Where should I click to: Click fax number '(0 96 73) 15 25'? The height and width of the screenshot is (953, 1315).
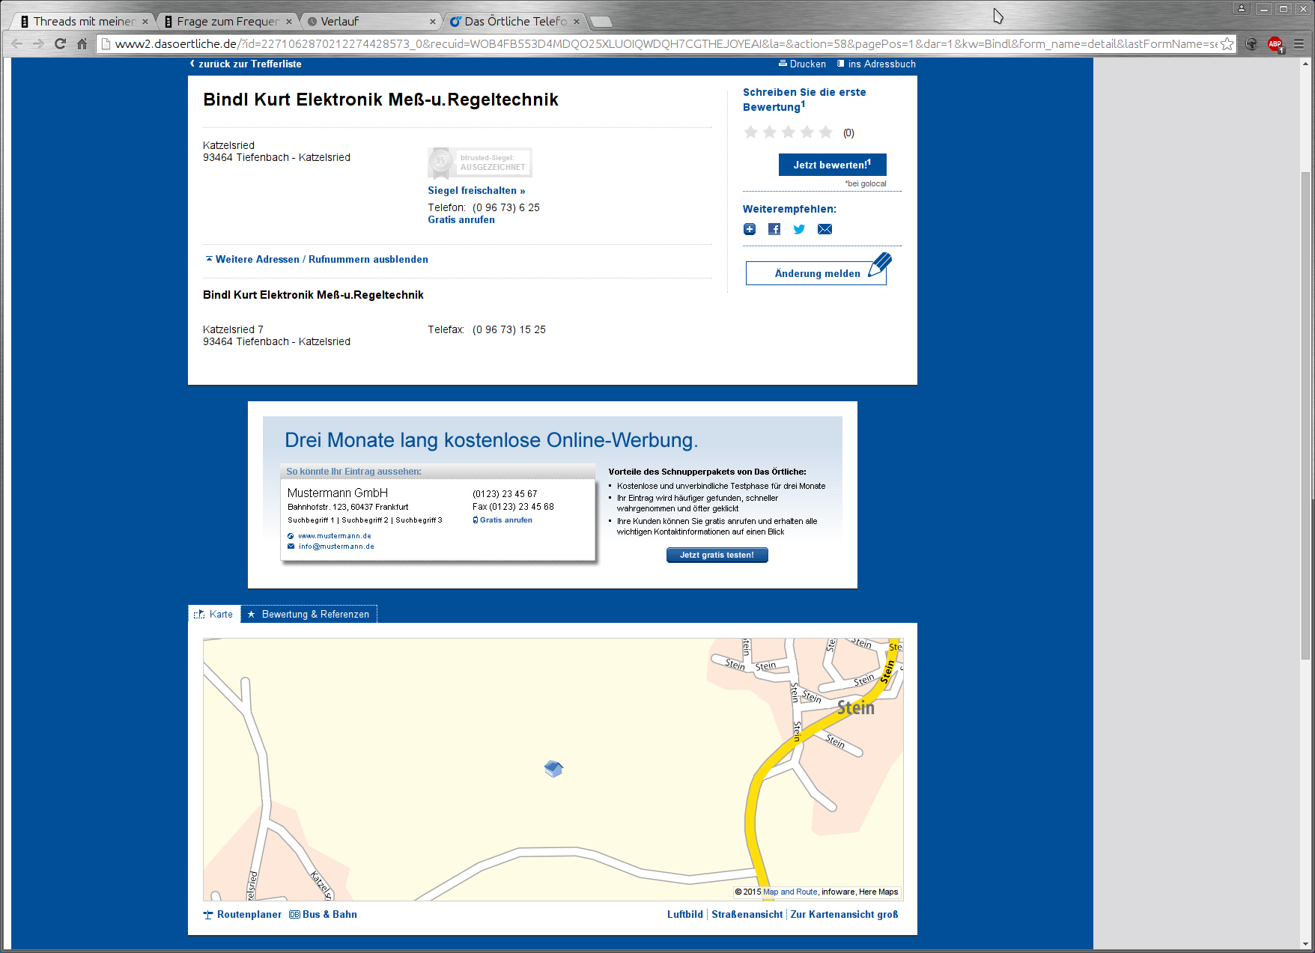[x=509, y=329]
